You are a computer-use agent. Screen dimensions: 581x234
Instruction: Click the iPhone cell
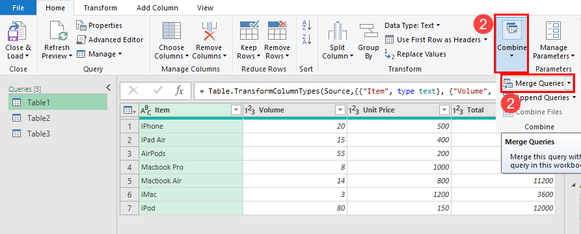pos(191,126)
